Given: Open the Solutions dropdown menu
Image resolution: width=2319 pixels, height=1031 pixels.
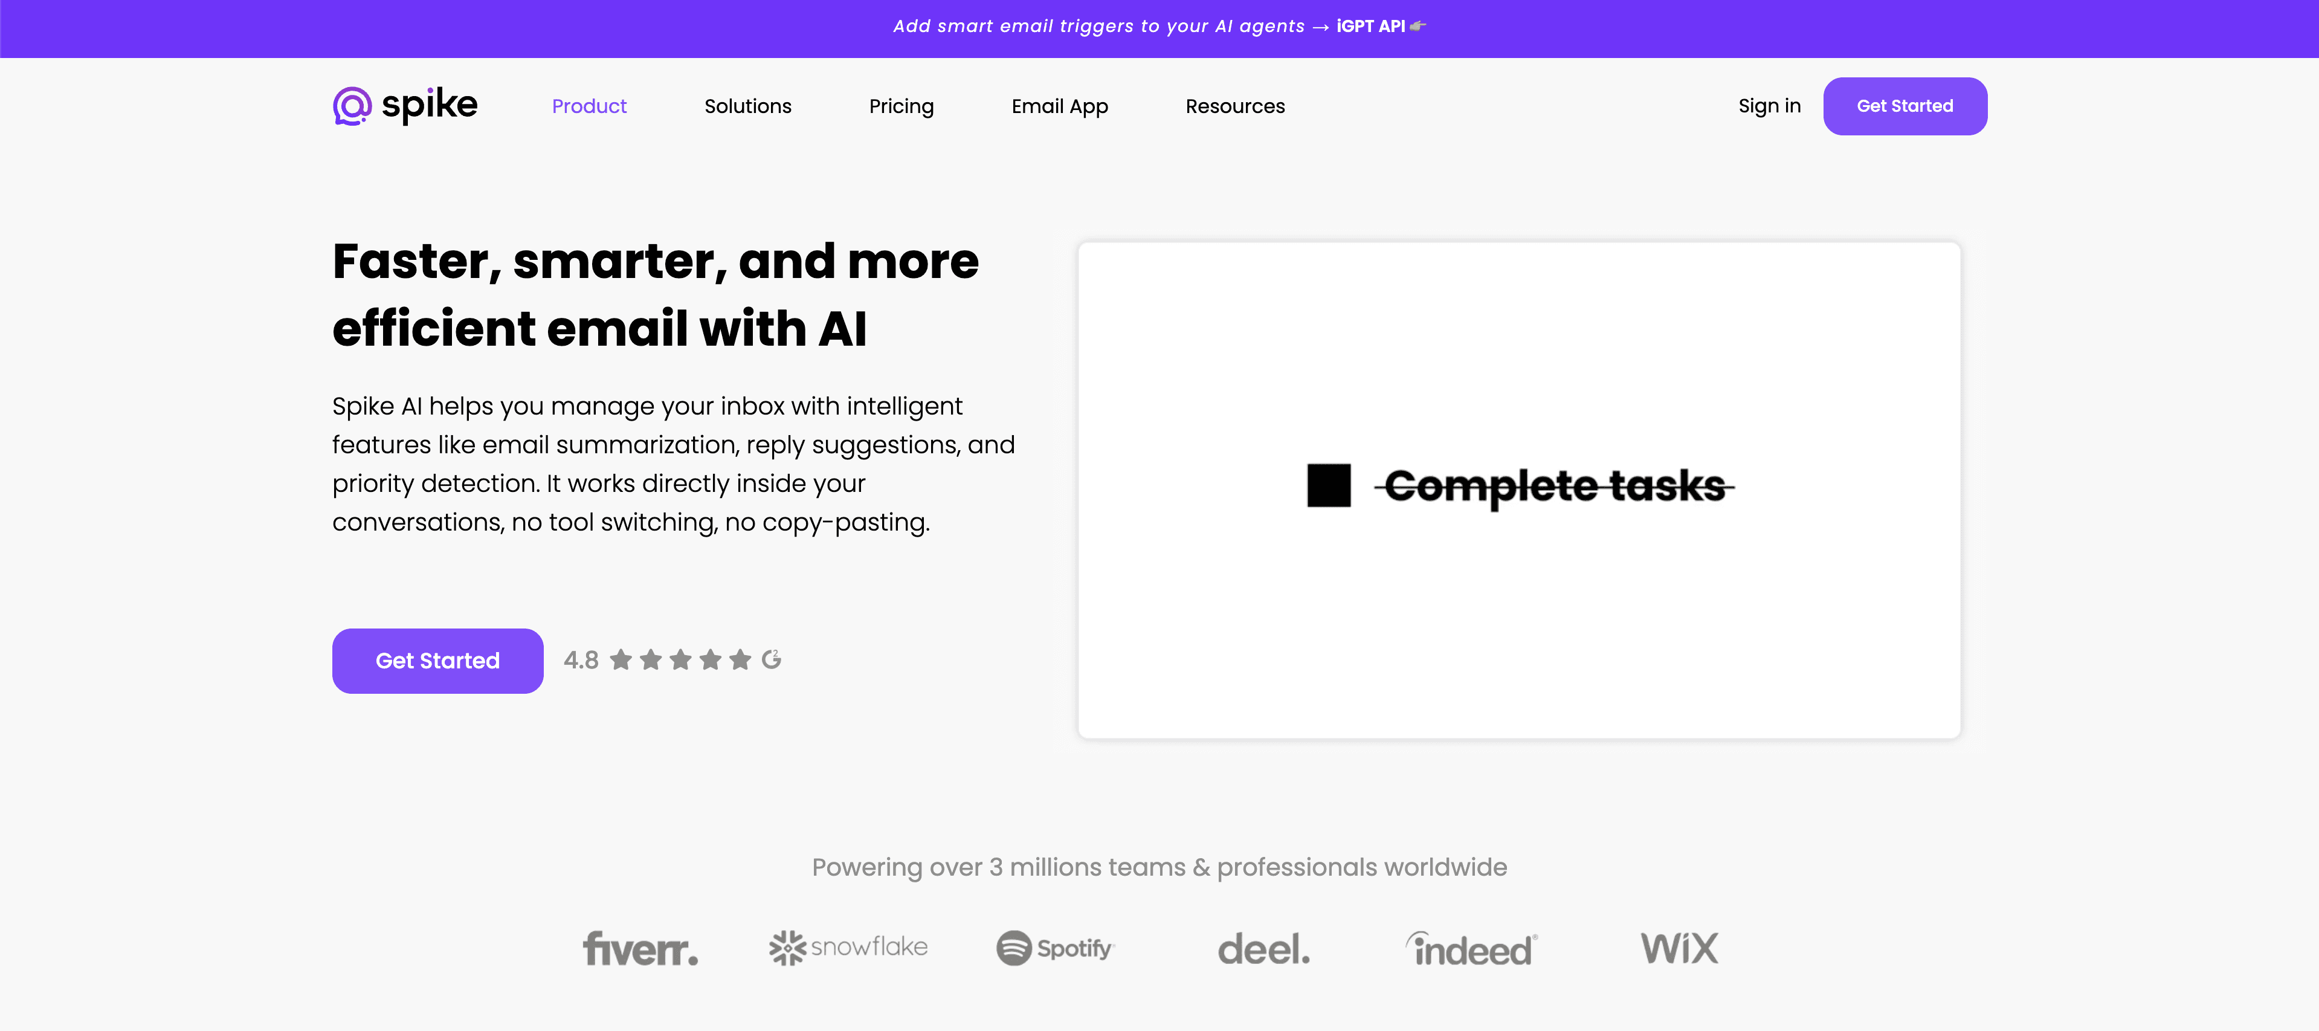Looking at the screenshot, I should coord(747,105).
